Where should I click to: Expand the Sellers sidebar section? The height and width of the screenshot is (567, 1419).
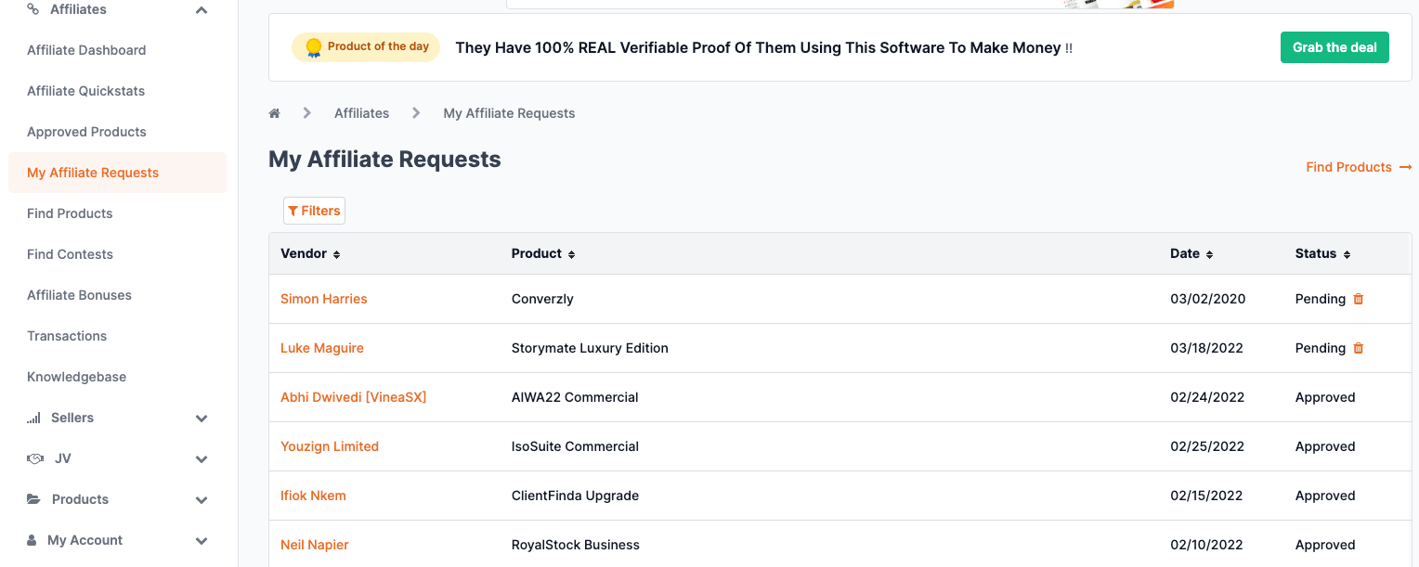[202, 419]
